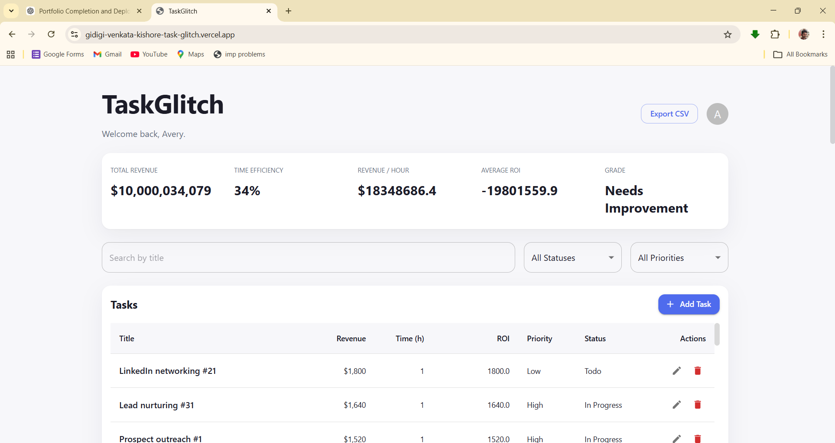
Task: Delete the Lead nurturing #31 task
Action: [x=698, y=405]
